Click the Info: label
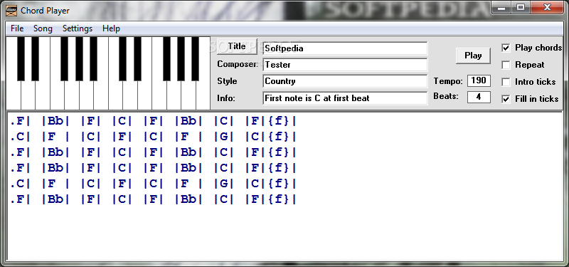 click(226, 98)
